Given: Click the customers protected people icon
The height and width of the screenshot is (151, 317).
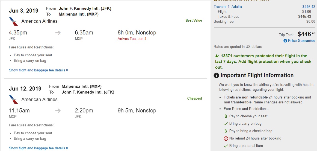Looking at the screenshot, I should pos(217,56).
